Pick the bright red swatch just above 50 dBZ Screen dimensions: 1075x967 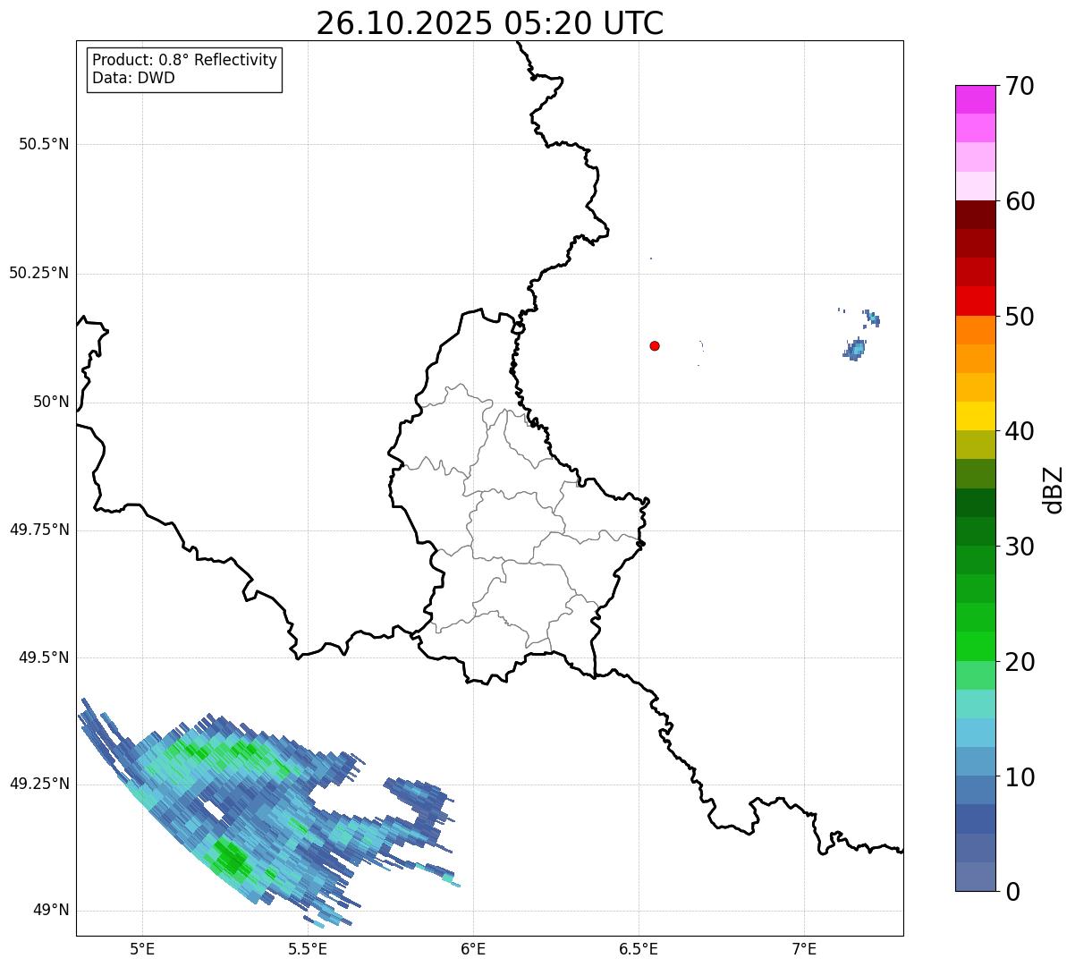click(x=976, y=301)
